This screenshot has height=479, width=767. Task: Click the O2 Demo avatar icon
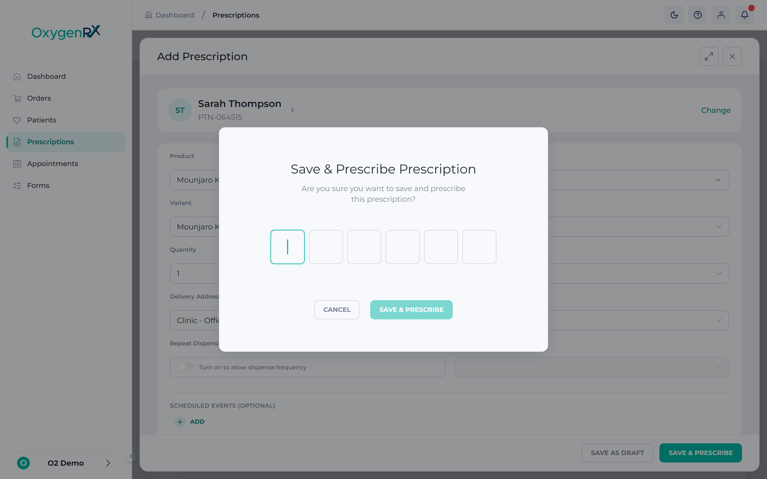click(23, 463)
